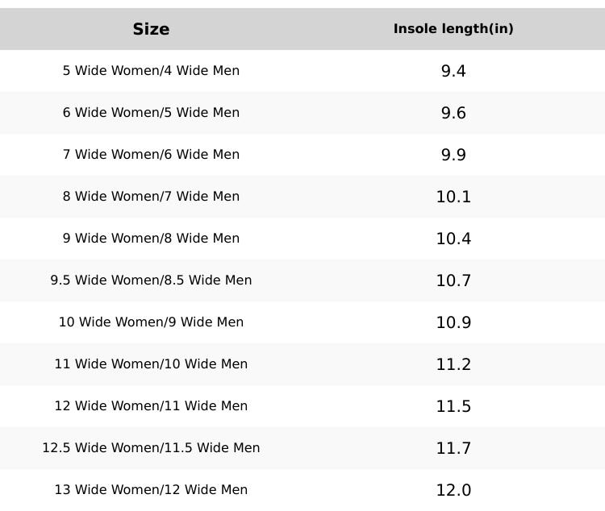Choose the 11 Wide Women/10 Wide Men size

tap(151, 364)
